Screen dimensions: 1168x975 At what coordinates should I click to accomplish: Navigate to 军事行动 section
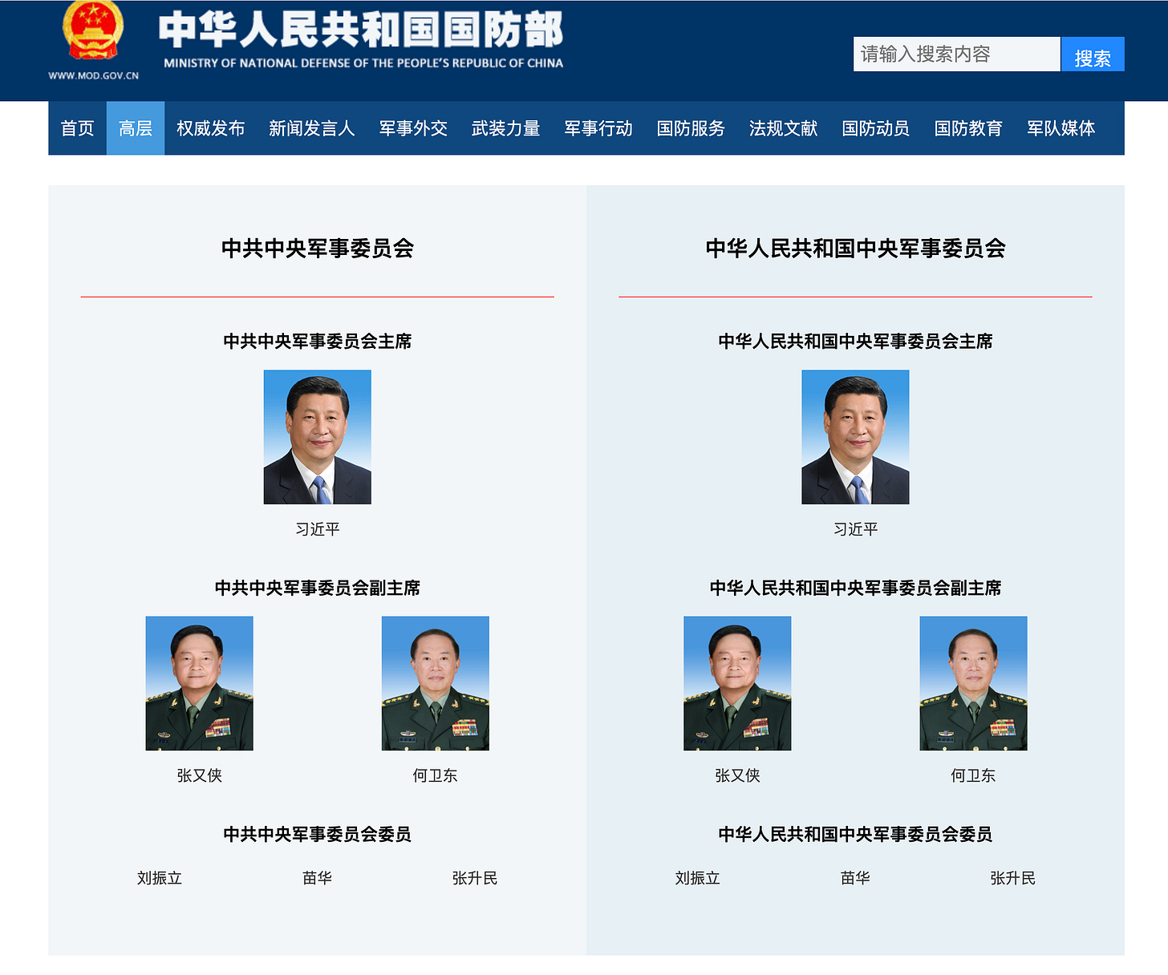point(598,128)
